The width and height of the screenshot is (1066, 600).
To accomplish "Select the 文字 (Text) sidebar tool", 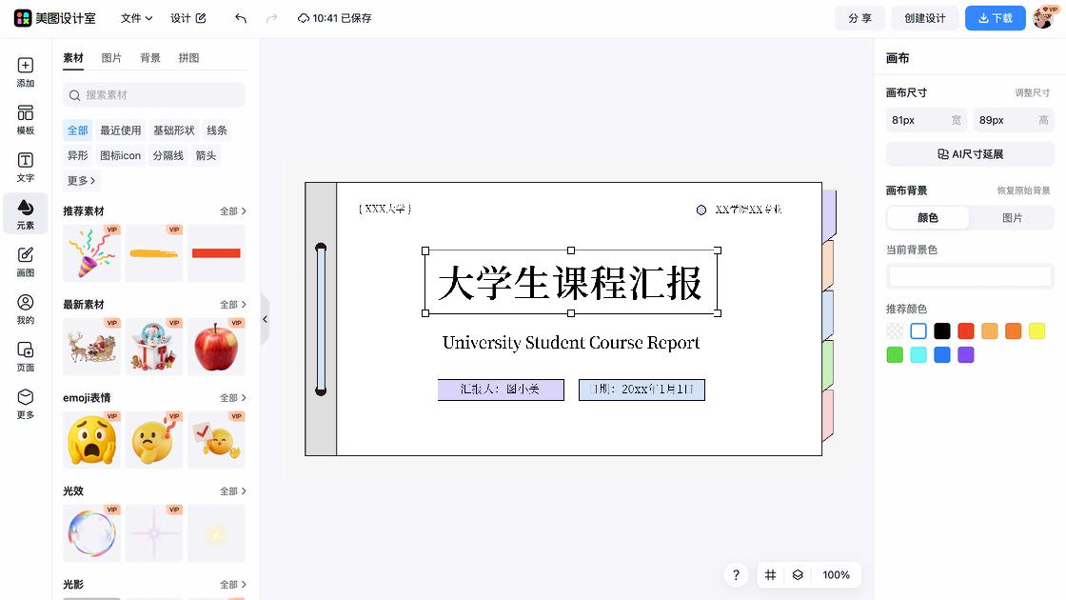I will point(25,167).
